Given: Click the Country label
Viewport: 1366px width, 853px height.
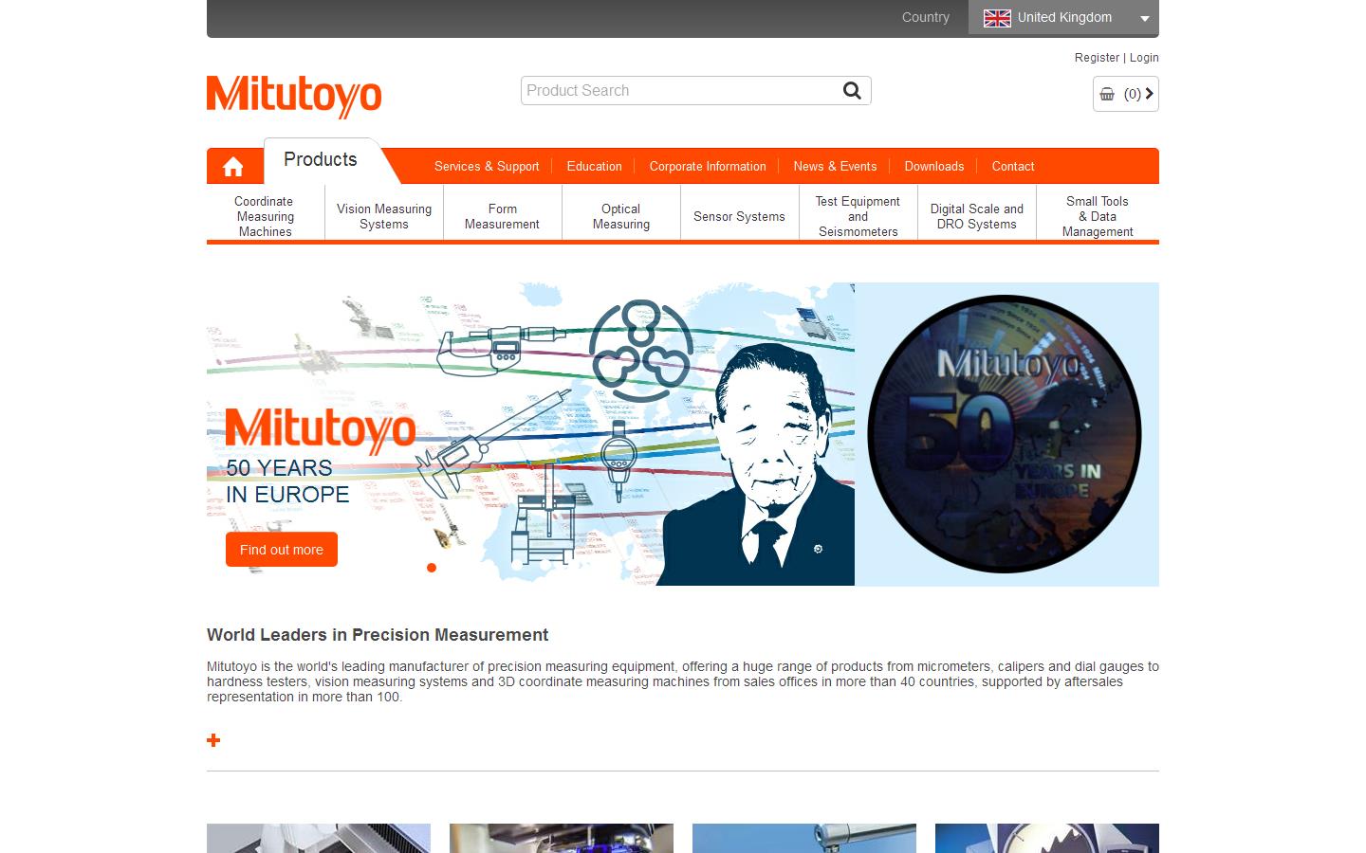Looking at the screenshot, I should (x=926, y=18).
